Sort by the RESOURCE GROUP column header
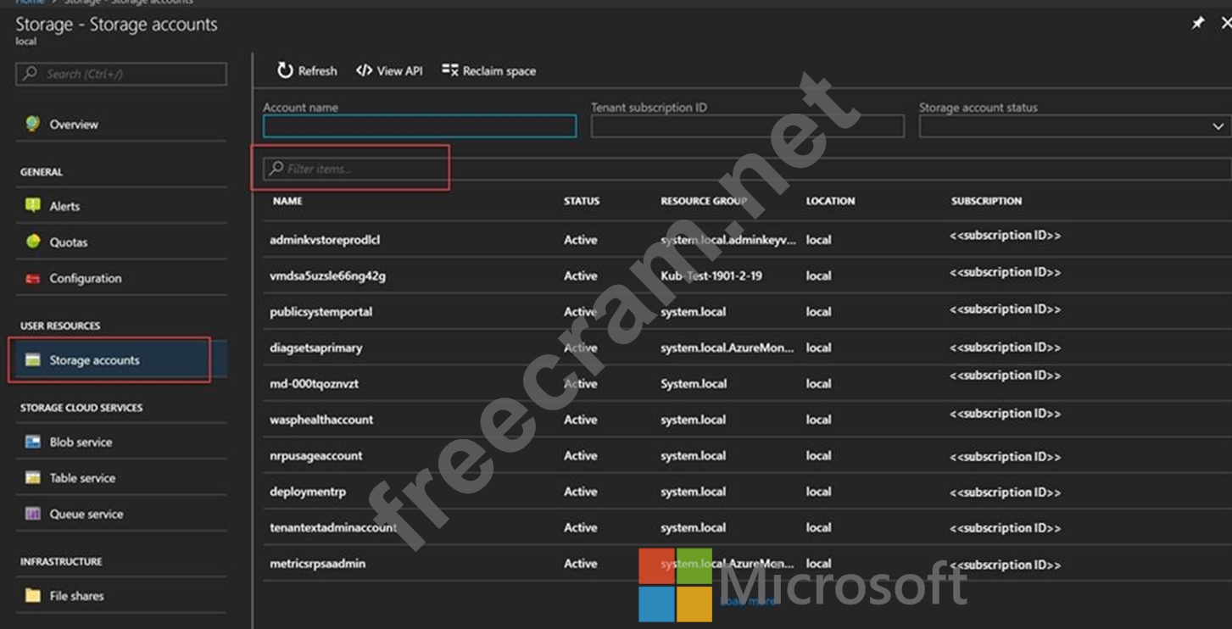The width and height of the screenshot is (1232, 629). point(704,201)
